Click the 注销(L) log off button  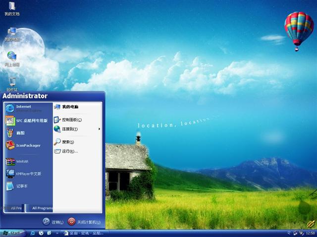(x=53, y=222)
